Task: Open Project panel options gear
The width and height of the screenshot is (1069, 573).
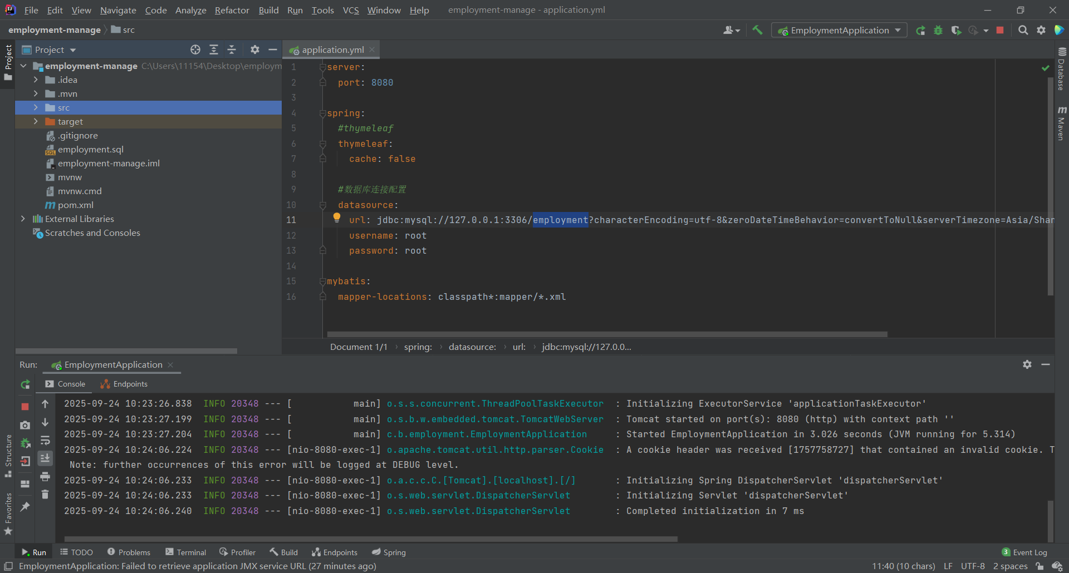Action: pyautogui.click(x=255, y=50)
